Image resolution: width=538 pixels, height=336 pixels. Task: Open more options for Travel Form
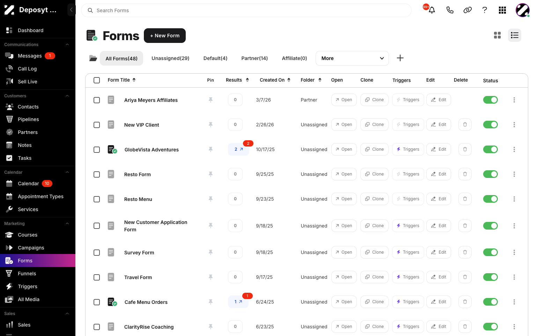514,277
